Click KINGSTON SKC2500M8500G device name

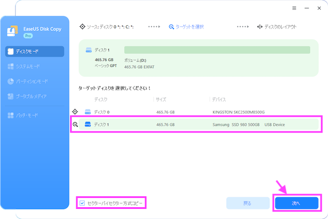point(239,112)
